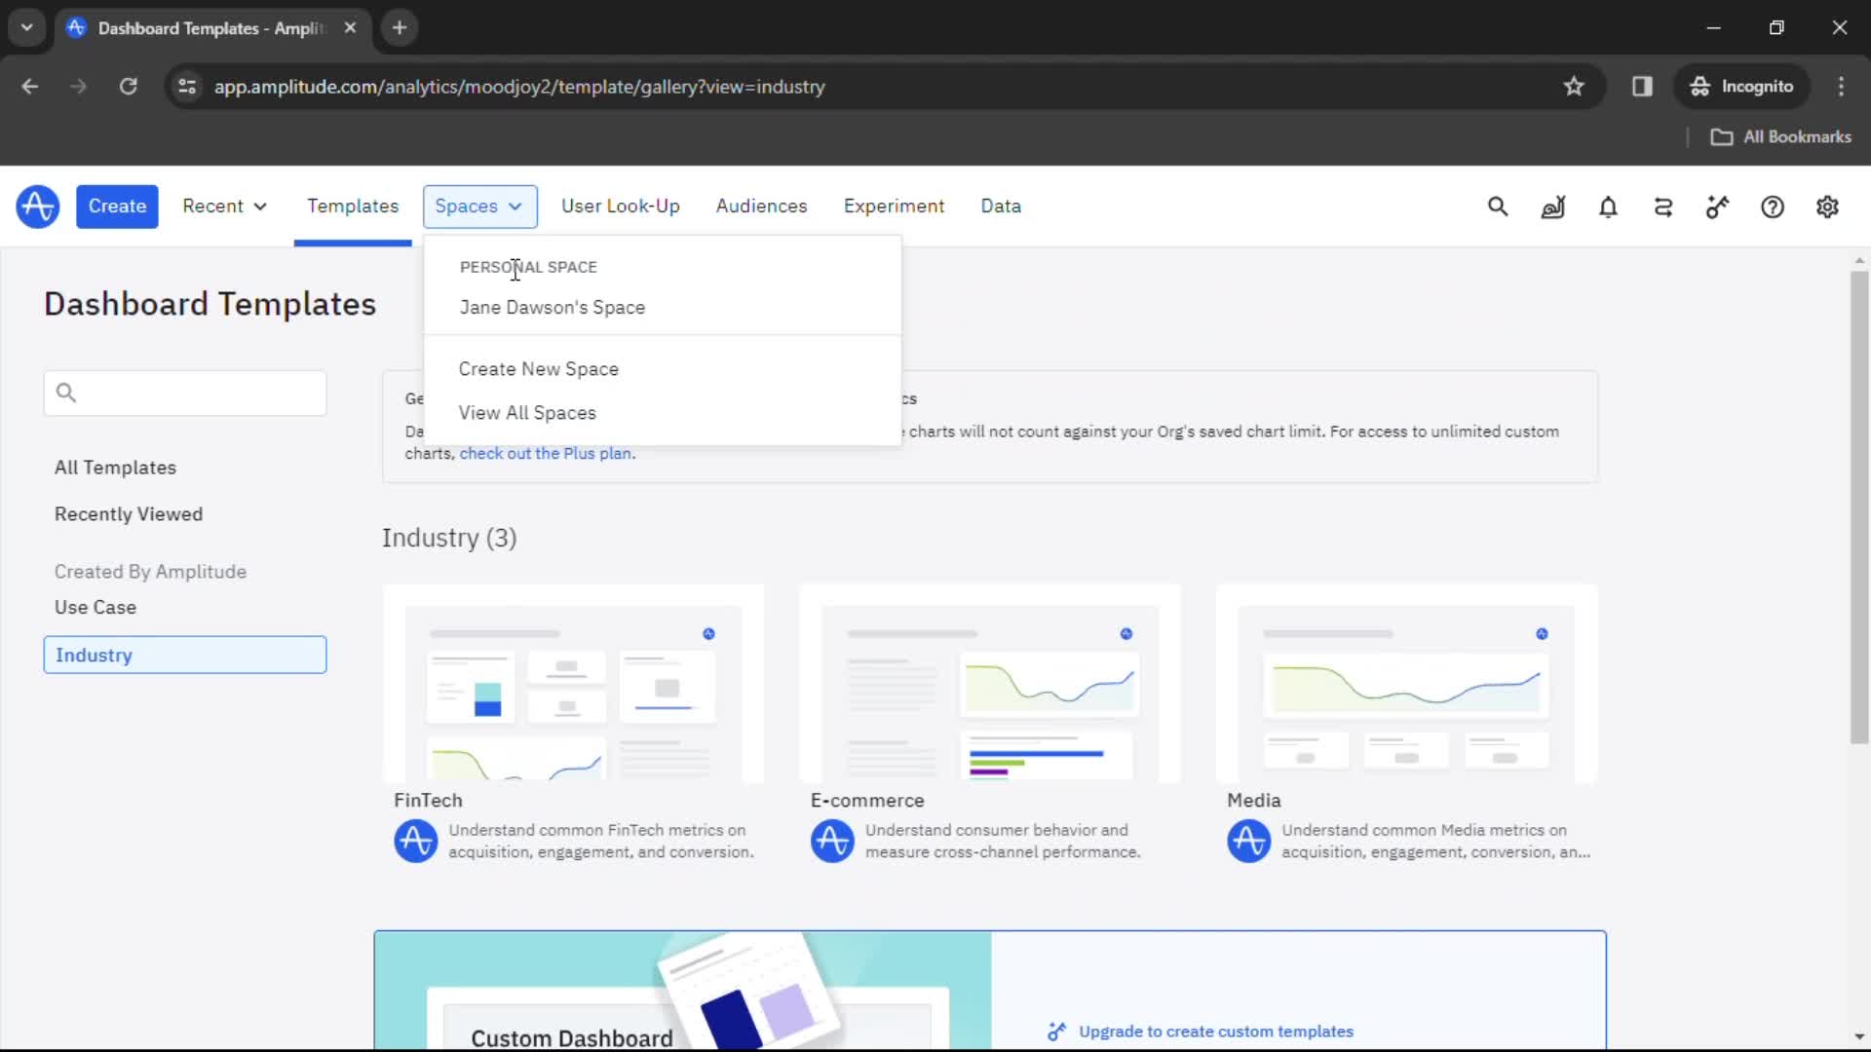
Task: Click Upgrade to create custom templates link
Action: pos(1215,1032)
